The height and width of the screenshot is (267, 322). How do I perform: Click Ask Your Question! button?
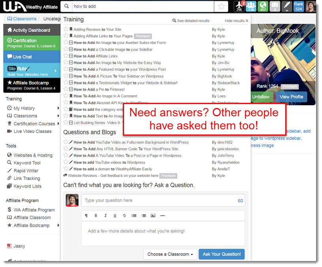[x=222, y=254]
